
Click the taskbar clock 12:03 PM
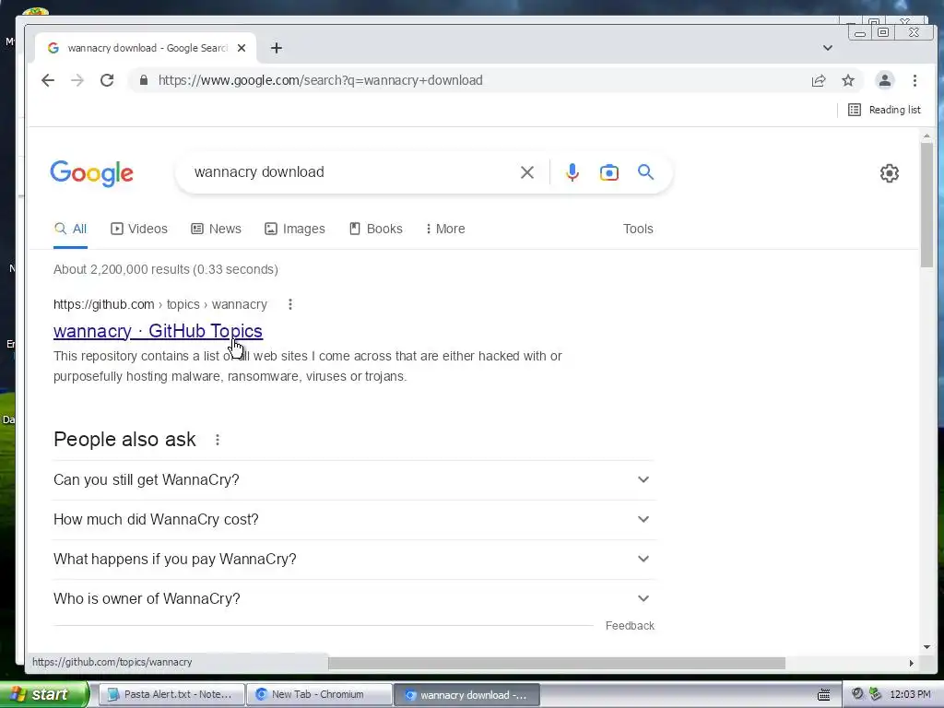pyautogui.click(x=910, y=694)
